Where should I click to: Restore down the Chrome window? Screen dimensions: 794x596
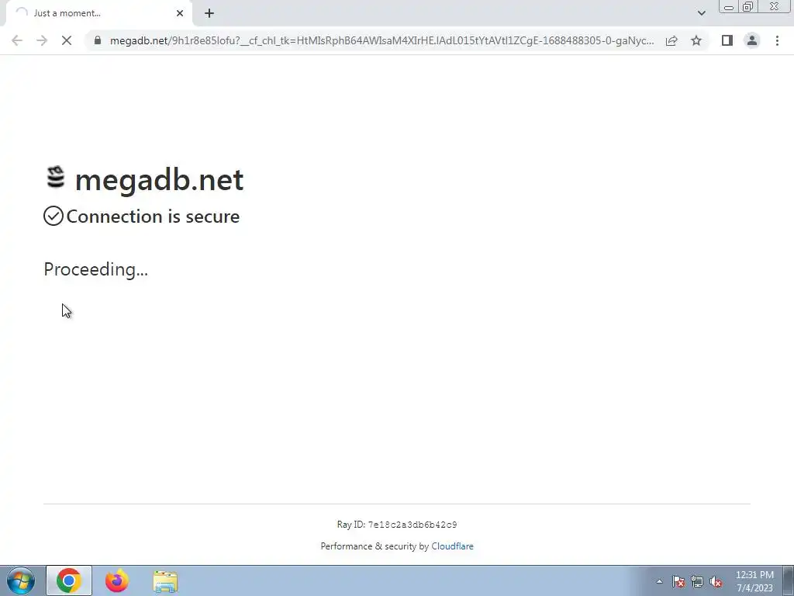pos(747,6)
